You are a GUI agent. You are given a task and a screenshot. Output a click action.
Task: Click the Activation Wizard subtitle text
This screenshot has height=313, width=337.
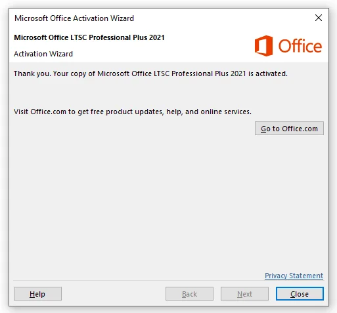(43, 54)
